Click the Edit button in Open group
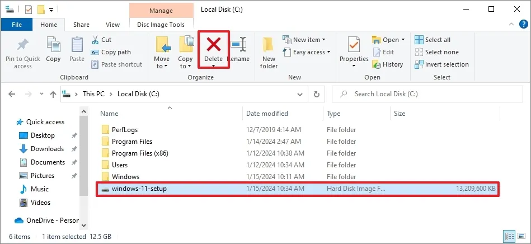The height and width of the screenshot is (244, 531). tap(383, 52)
